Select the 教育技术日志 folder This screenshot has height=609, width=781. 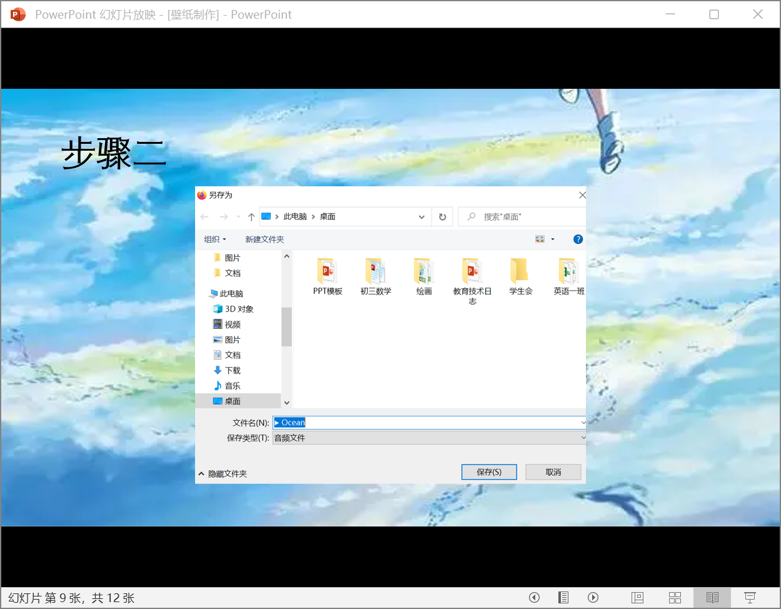pyautogui.click(x=472, y=281)
